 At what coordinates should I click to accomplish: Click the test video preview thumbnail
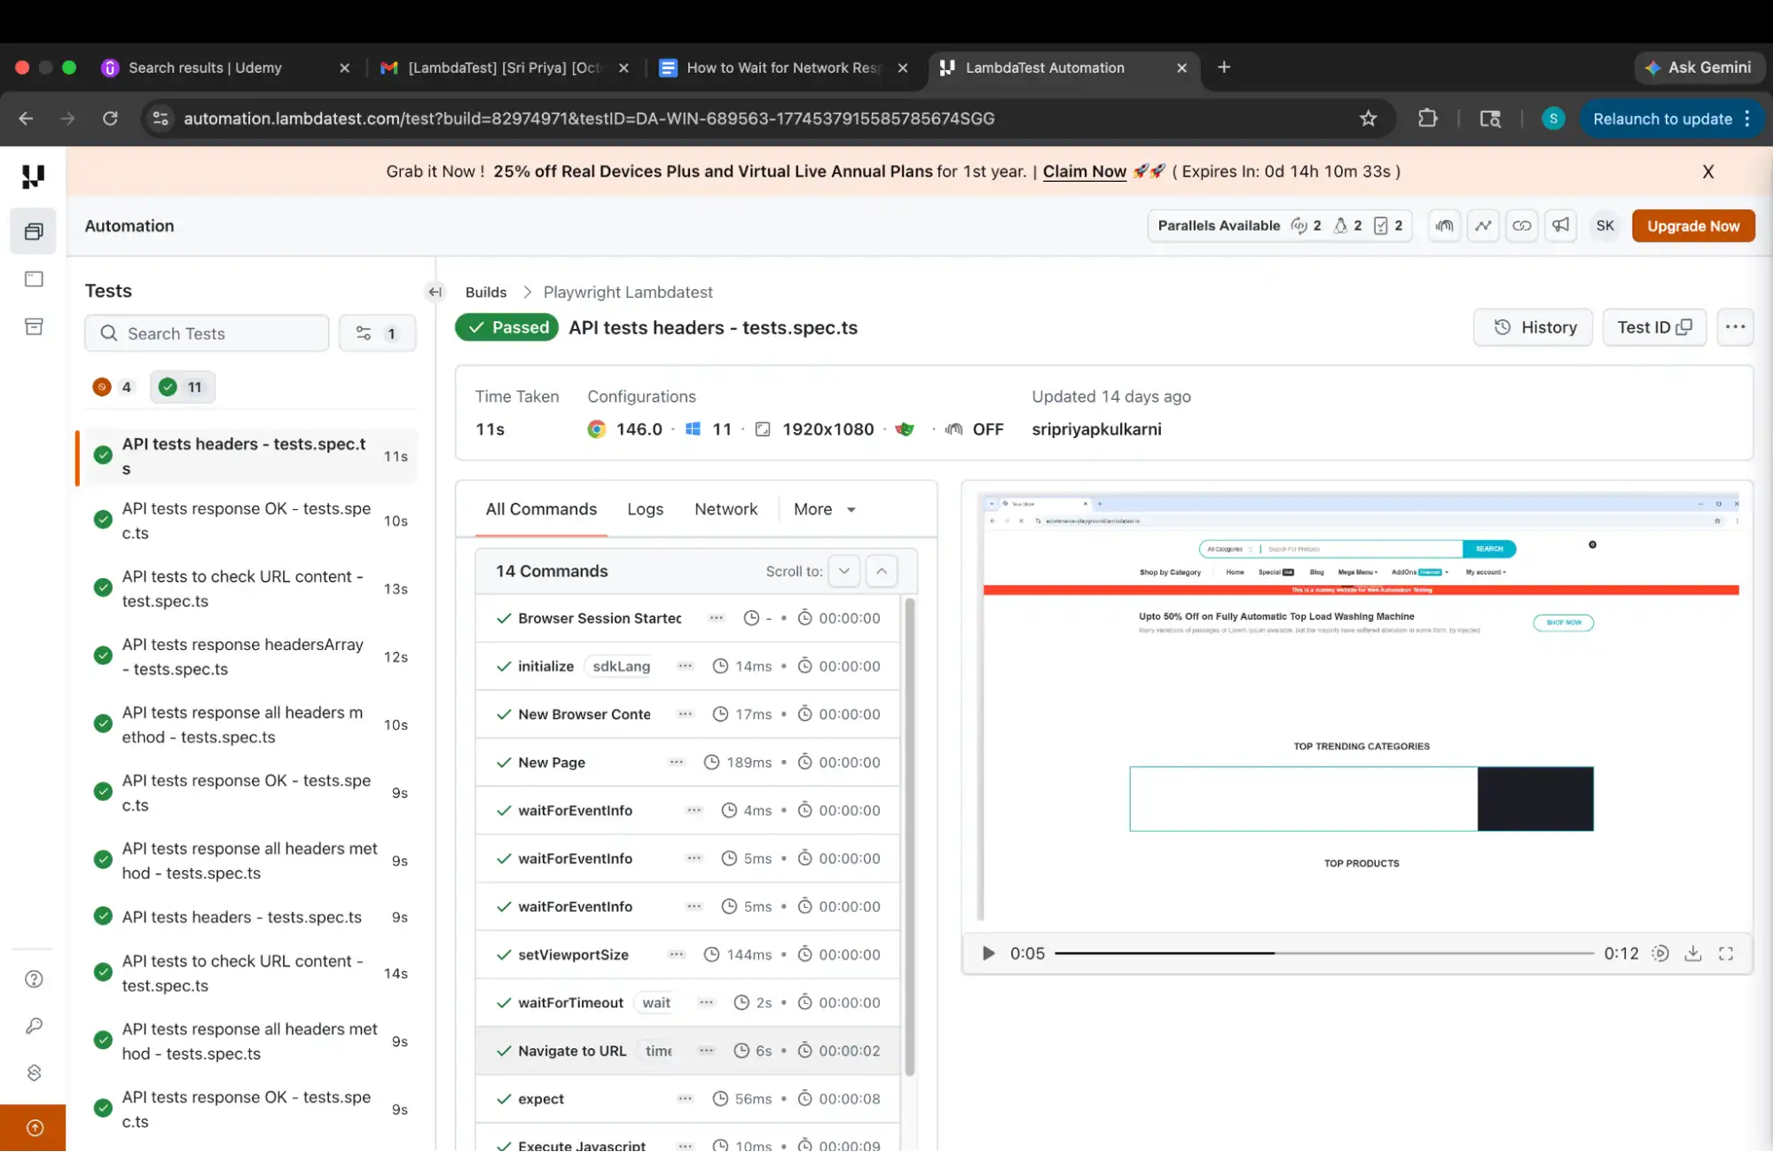[1357, 707]
